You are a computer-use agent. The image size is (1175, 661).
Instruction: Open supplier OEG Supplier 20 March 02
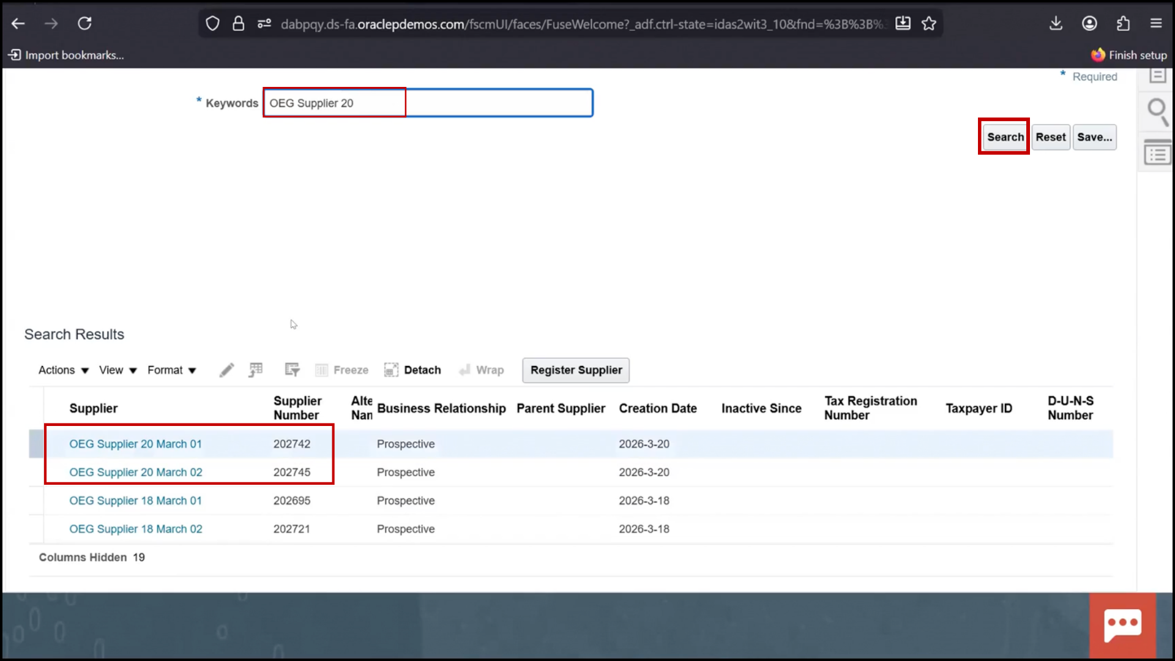coord(135,472)
